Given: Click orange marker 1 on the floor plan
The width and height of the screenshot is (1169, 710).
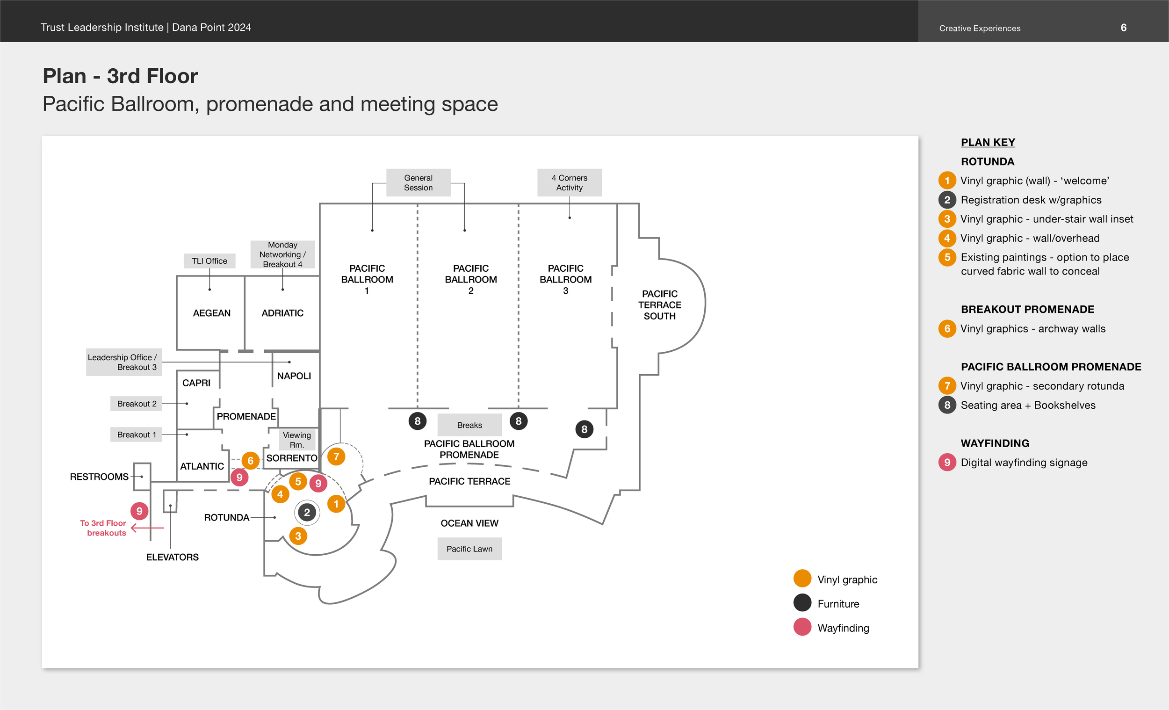Looking at the screenshot, I should click(336, 504).
